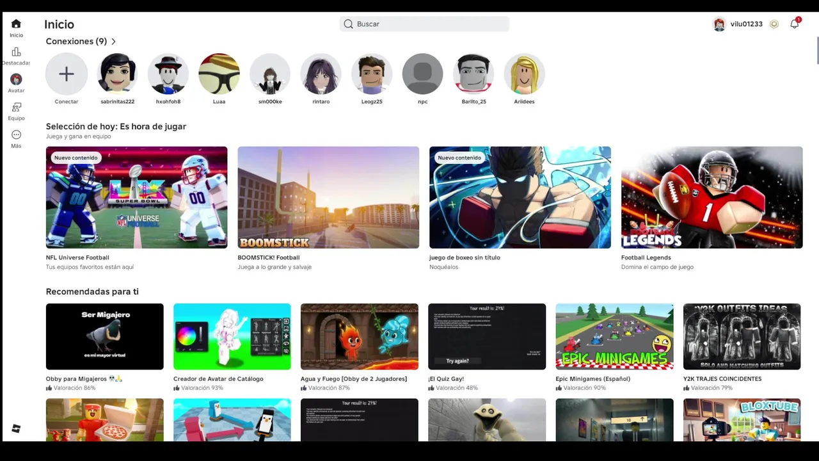
Task: Open sabrinitas222 connection avatar
Action: pyautogui.click(x=117, y=74)
